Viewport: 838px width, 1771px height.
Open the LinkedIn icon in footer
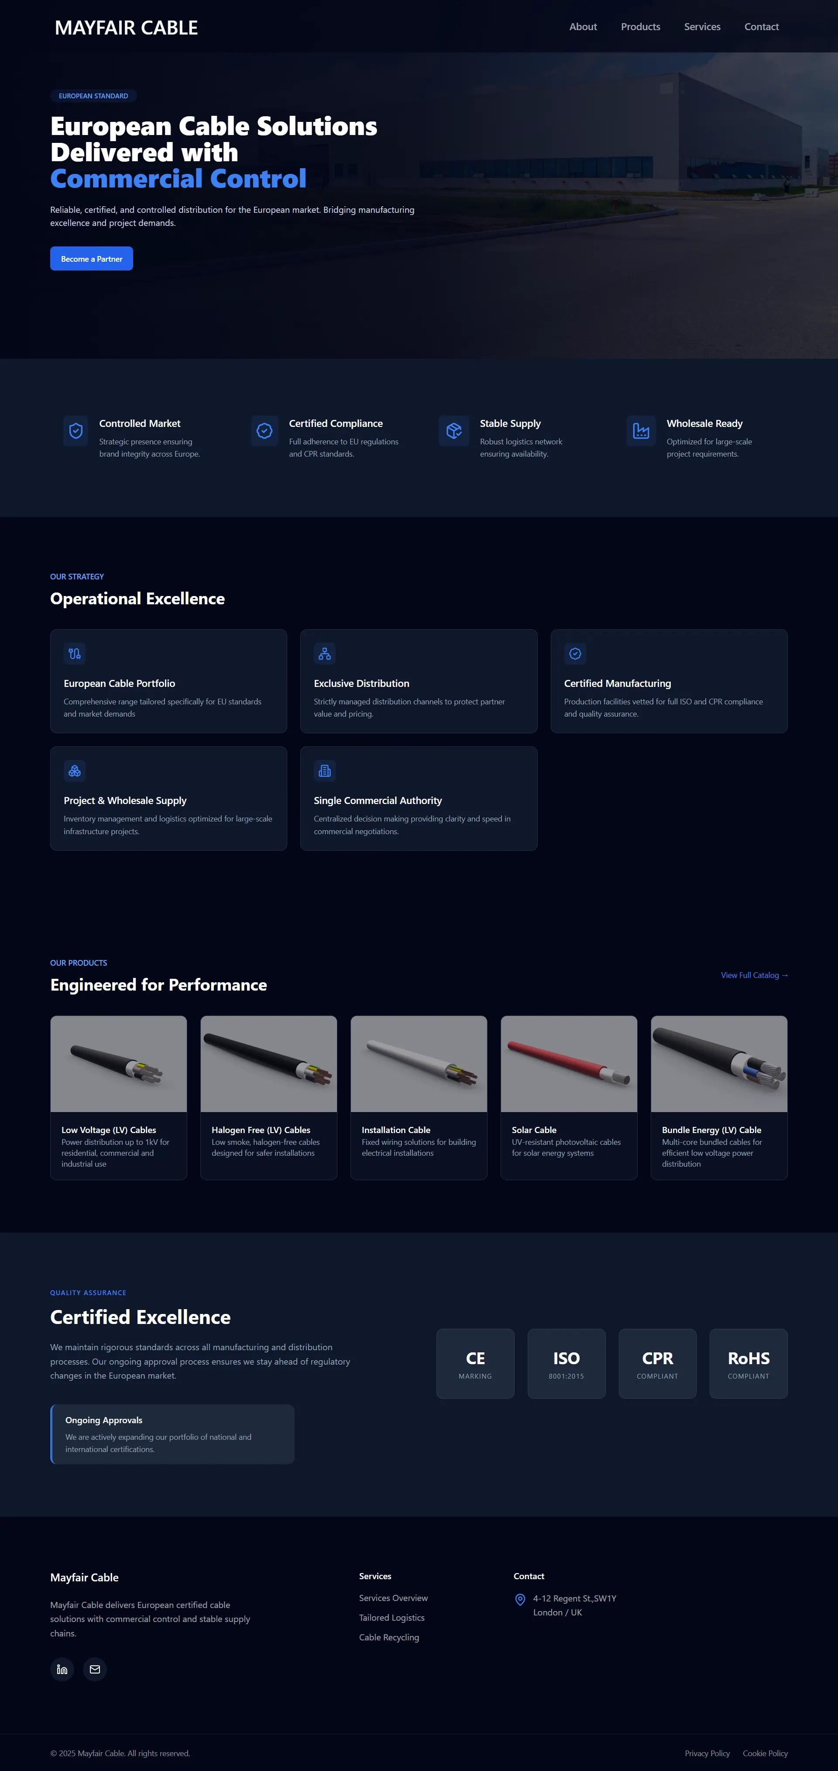(x=62, y=1669)
